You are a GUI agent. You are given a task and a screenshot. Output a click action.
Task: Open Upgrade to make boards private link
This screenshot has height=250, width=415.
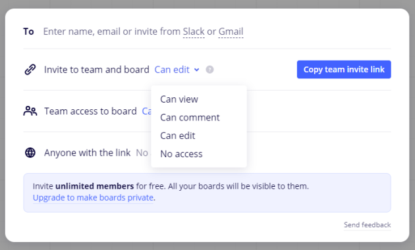(93, 197)
